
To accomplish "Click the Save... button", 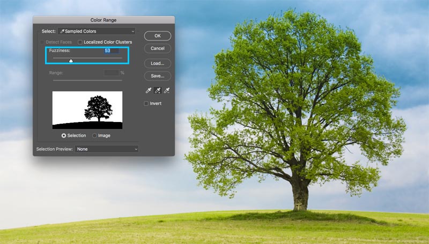I will pos(157,76).
